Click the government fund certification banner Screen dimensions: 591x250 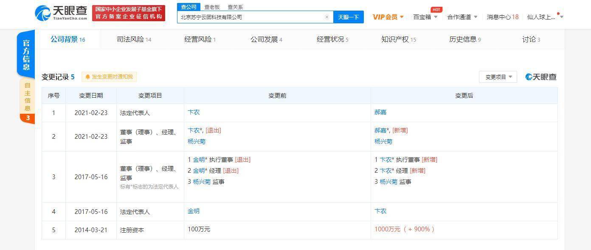point(129,13)
